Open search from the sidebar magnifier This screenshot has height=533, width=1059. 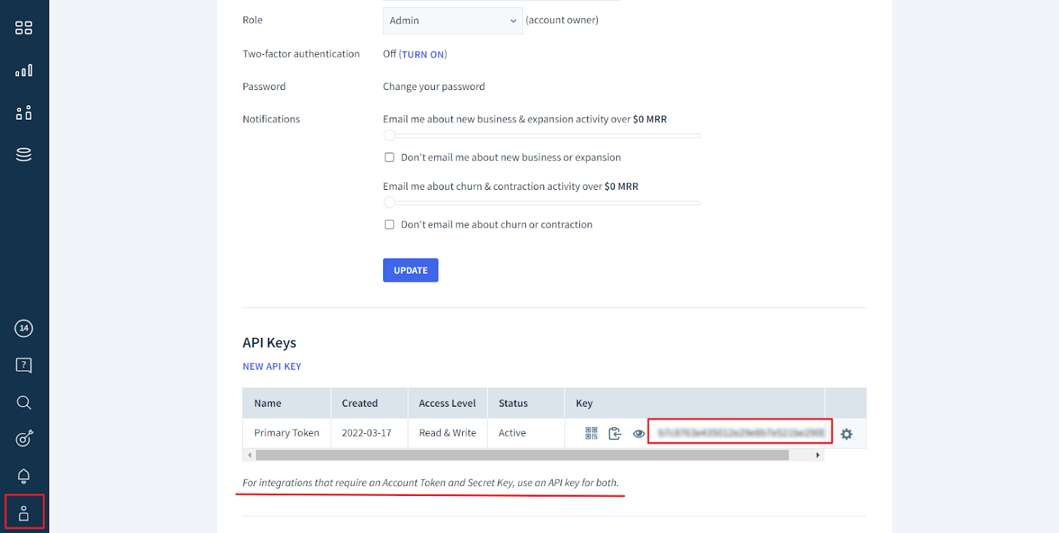pyautogui.click(x=24, y=403)
